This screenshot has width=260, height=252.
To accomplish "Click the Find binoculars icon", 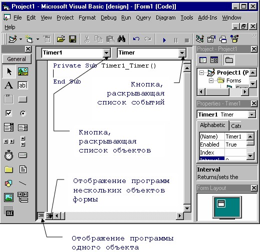I will click(121, 39).
